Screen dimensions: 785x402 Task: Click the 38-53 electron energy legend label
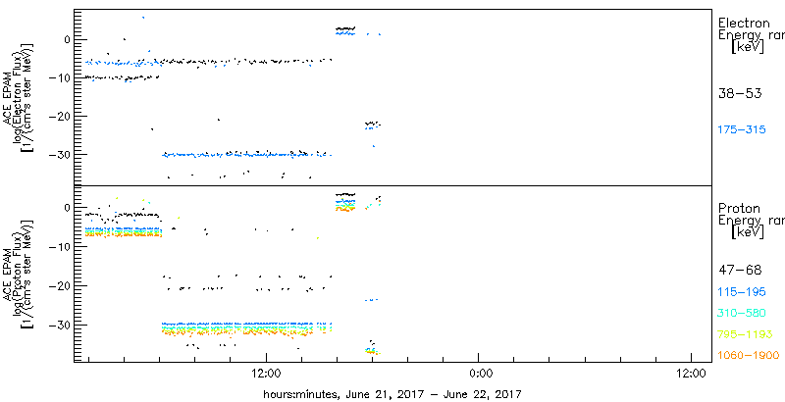(x=740, y=94)
